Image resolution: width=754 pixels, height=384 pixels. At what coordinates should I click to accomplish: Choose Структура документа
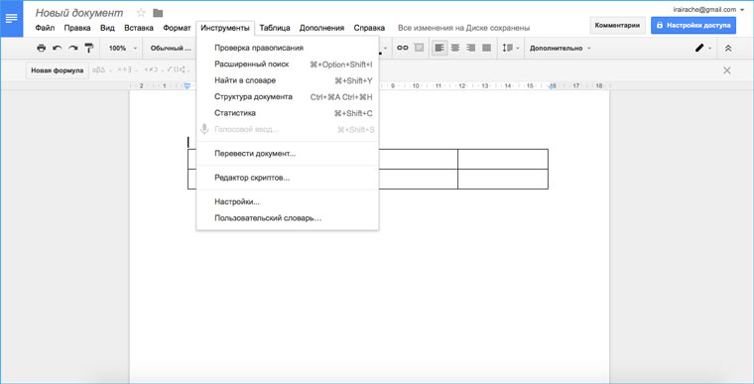[288, 96]
